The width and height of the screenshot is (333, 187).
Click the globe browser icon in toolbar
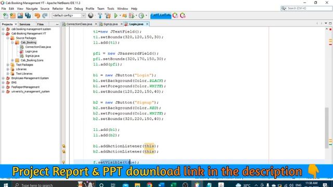click(91, 16)
